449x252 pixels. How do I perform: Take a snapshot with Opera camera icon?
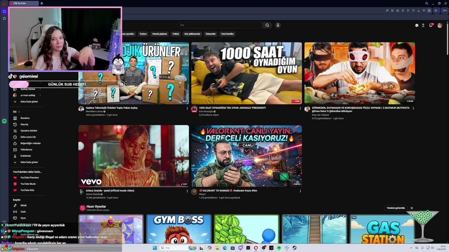397,10
